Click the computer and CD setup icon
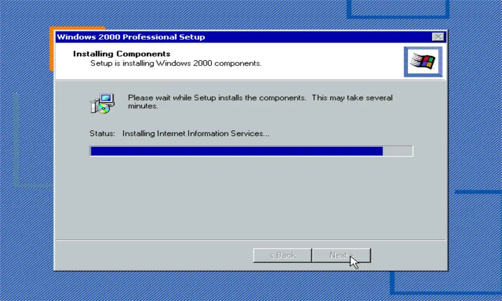502x301 pixels. [102, 103]
